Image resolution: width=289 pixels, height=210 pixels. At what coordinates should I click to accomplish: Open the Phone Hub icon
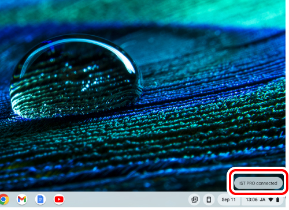[209, 200]
